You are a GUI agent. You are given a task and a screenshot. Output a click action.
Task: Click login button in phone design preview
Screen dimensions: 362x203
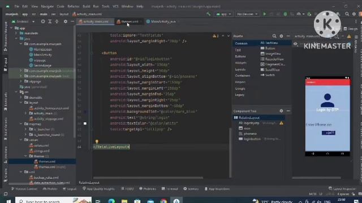pyautogui.click(x=328, y=133)
